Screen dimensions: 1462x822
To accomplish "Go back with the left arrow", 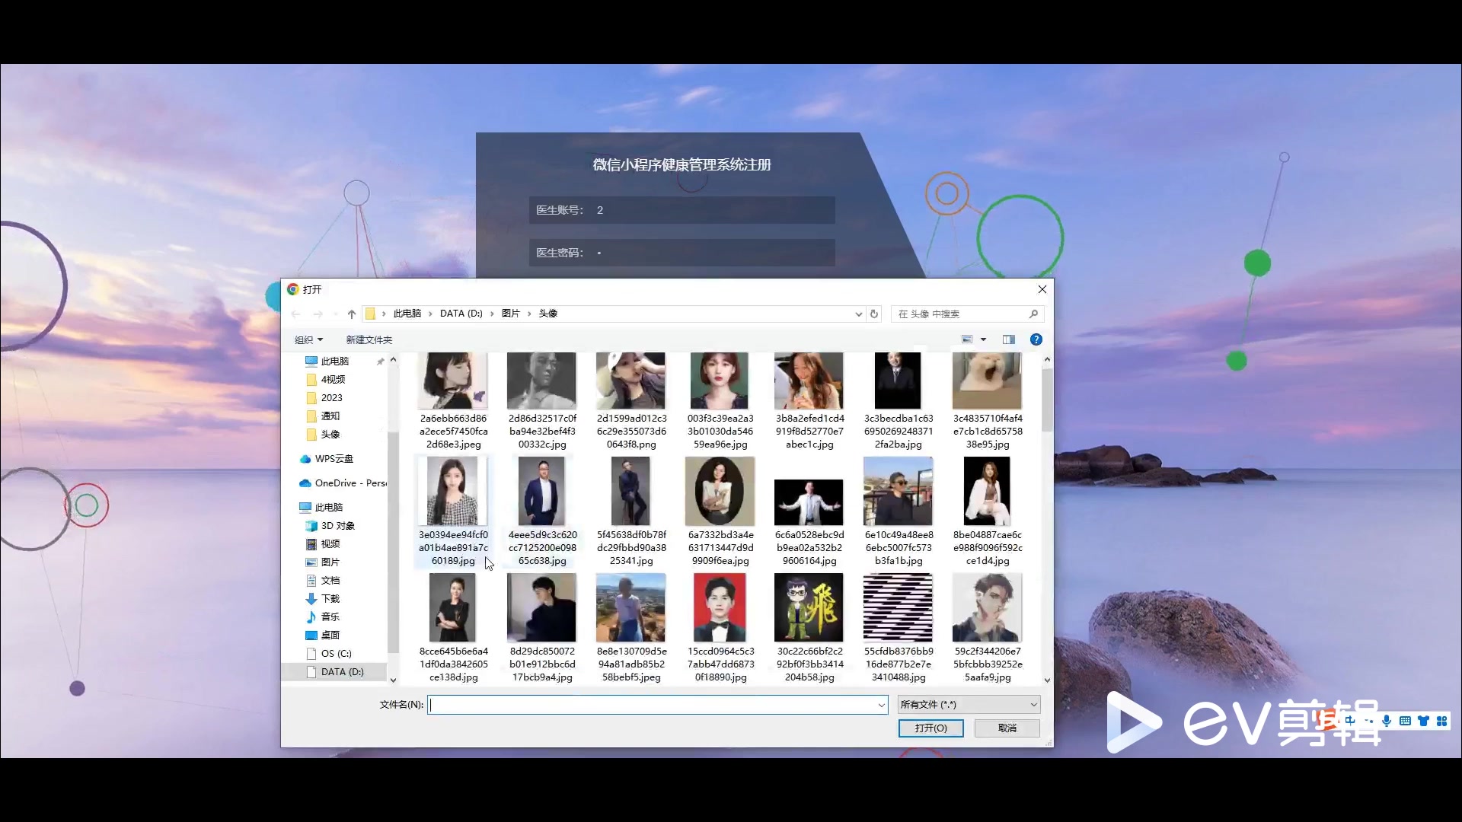I will [x=296, y=314].
